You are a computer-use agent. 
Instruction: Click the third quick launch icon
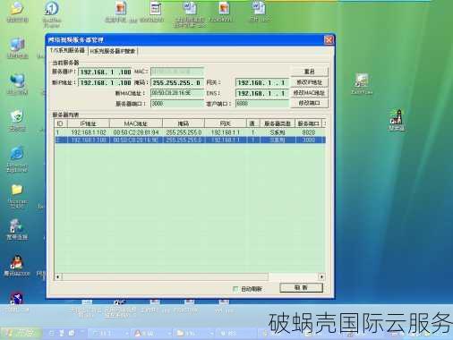click(x=72, y=333)
